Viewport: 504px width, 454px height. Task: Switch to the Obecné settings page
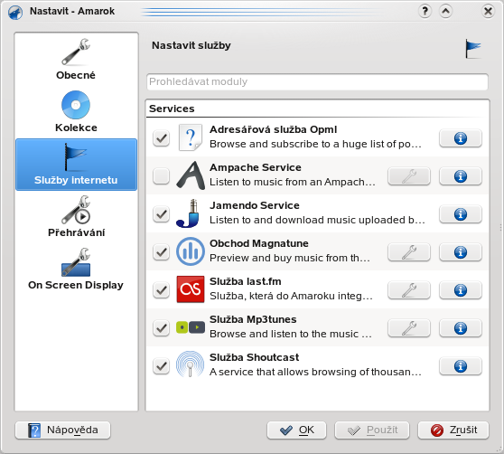click(76, 60)
